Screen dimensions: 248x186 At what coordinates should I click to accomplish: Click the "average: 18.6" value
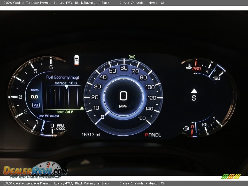[66, 83]
